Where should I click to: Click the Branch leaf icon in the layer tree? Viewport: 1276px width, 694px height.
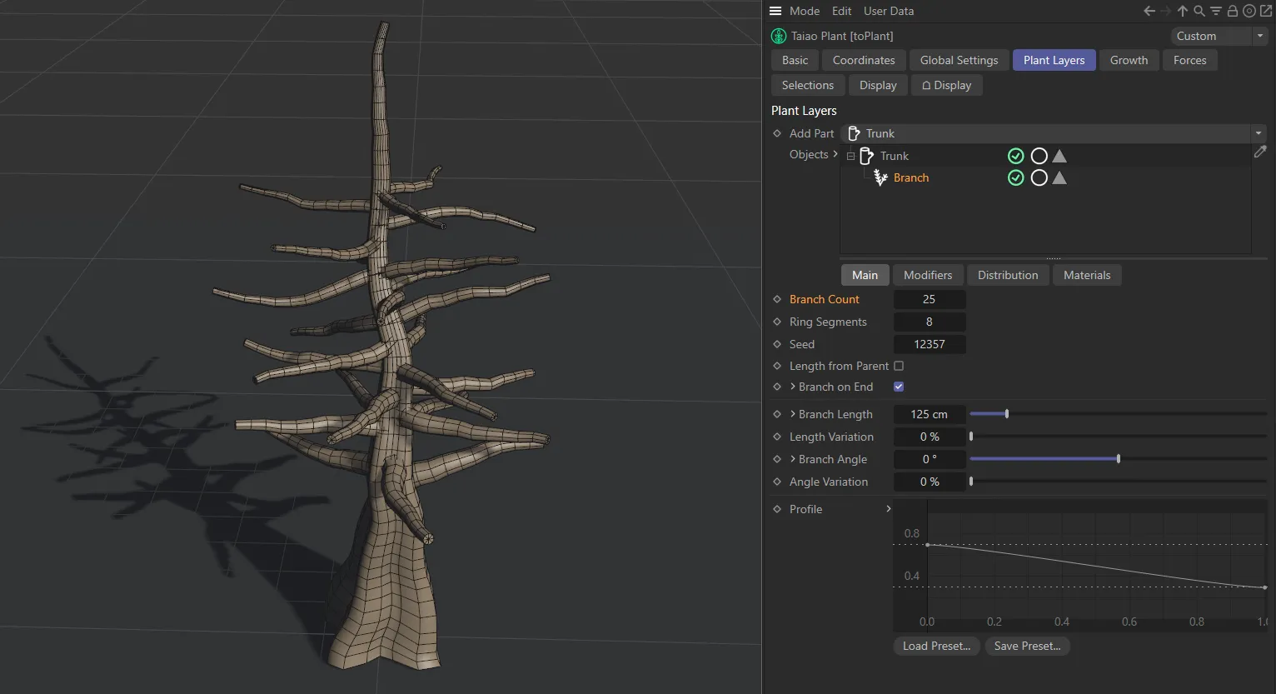(880, 177)
